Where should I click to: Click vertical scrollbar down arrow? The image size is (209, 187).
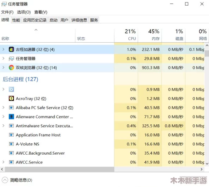point(207,163)
